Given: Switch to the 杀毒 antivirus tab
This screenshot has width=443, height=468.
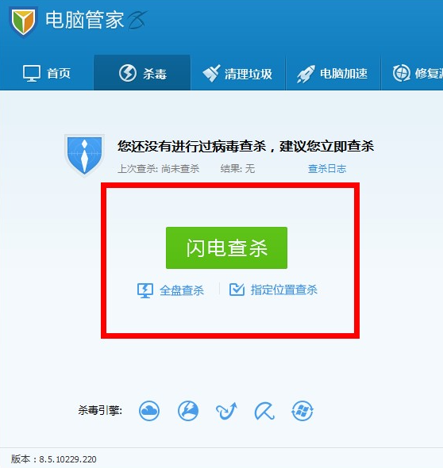Looking at the screenshot, I should tap(142, 73).
